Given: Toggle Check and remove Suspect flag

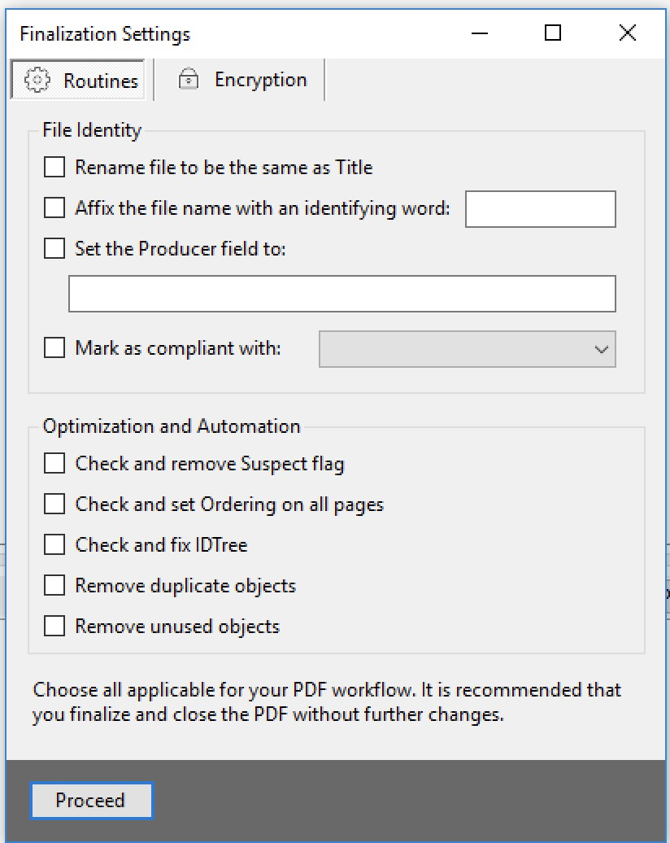Looking at the screenshot, I should (54, 464).
